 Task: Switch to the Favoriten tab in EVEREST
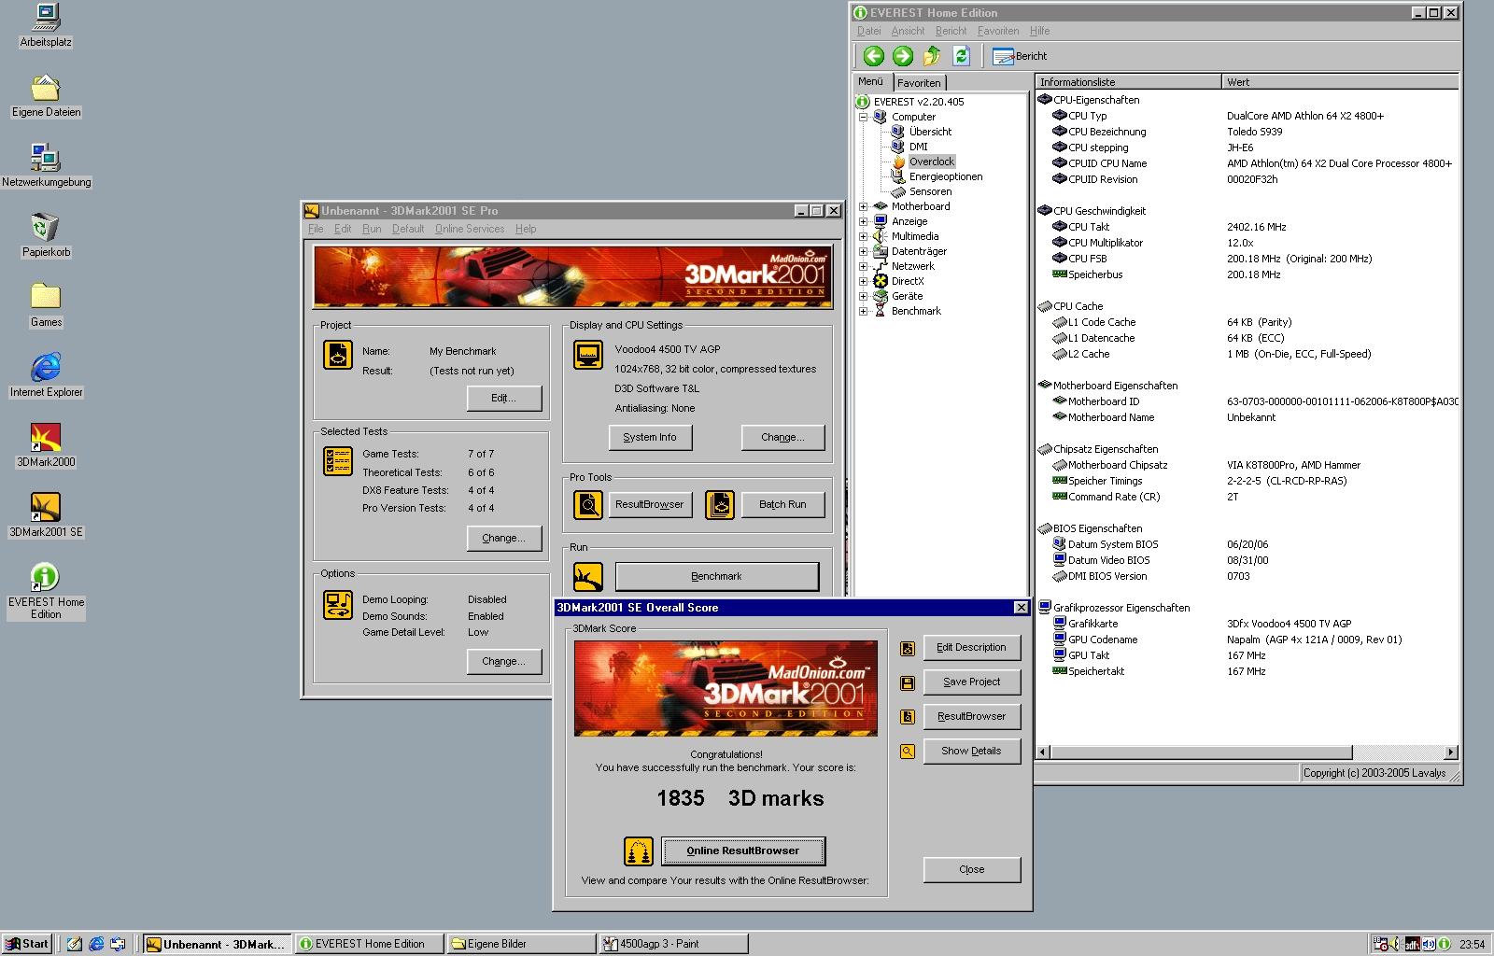[920, 82]
